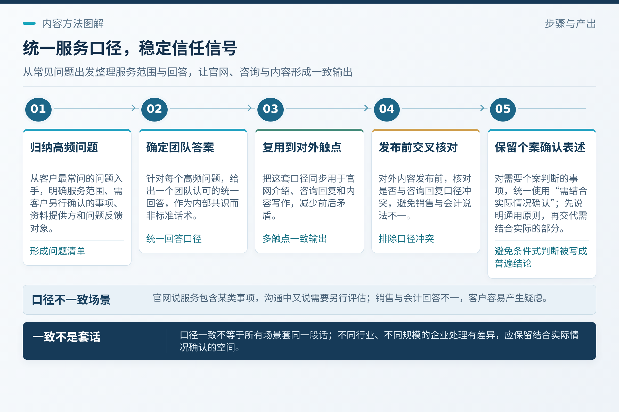Click card 03 description starting 把这套口径同步

308,197
